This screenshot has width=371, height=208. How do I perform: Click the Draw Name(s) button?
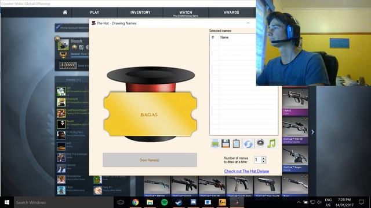150,160
